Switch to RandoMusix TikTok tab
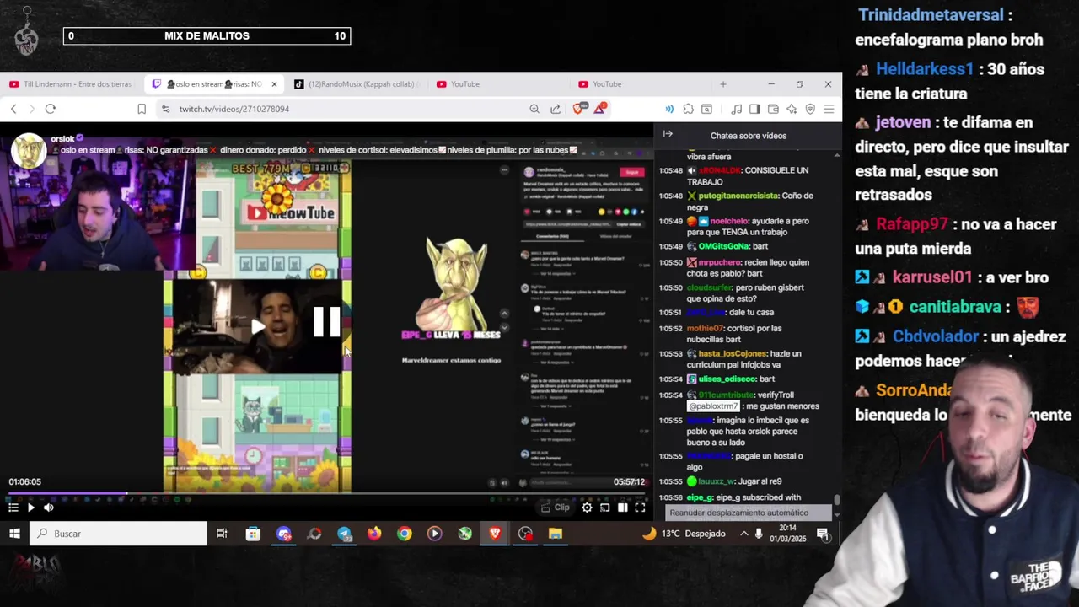The image size is (1079, 607). 358,84
